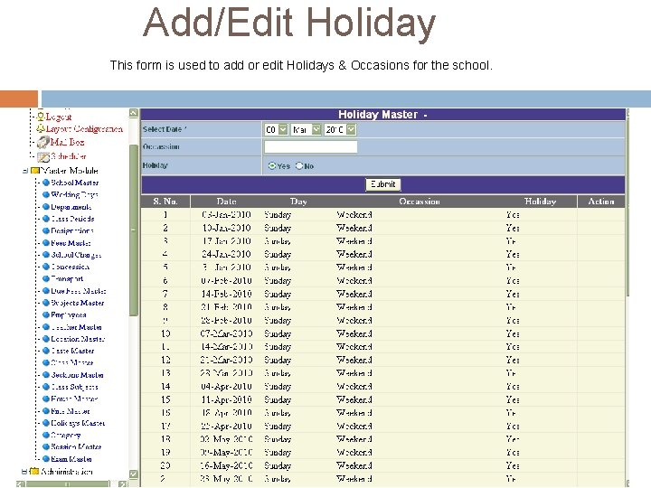The height and width of the screenshot is (488, 651).
Task: Click the blue bullet beside Departments
Action: pyautogui.click(x=46, y=207)
